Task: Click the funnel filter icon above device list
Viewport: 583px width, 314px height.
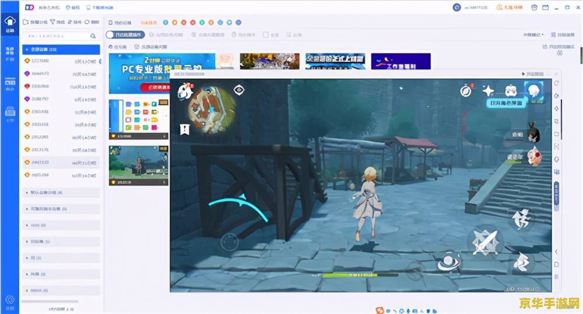Action: 52,22
